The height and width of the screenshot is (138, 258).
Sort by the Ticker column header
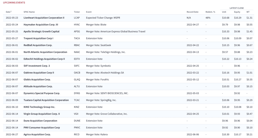tap(77, 12)
